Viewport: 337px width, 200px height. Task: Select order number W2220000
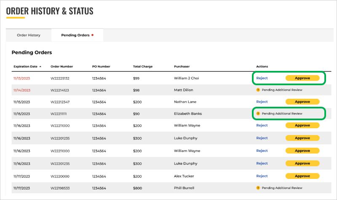point(60,176)
